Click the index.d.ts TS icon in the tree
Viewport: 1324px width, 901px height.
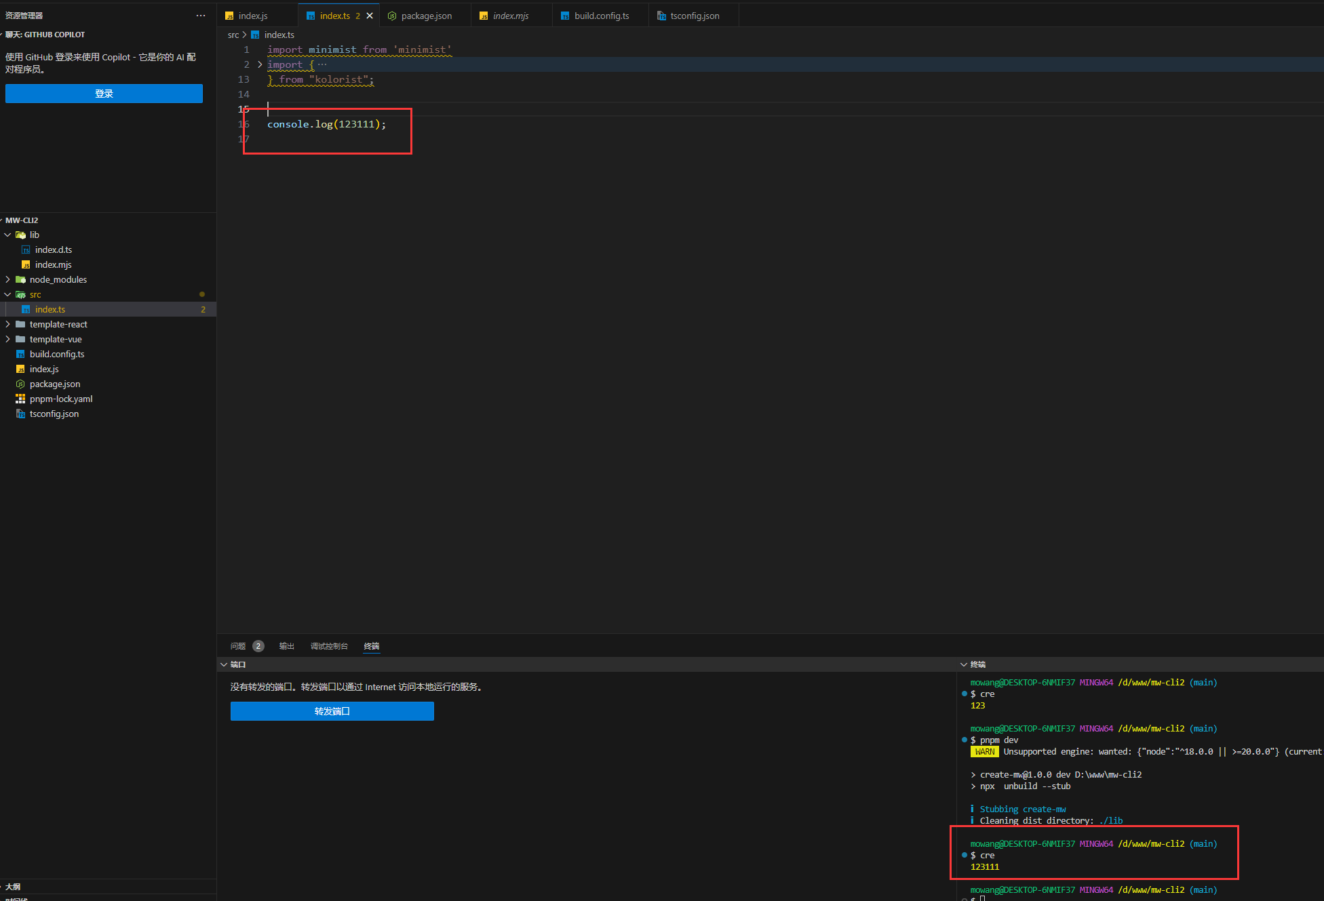[x=26, y=249]
